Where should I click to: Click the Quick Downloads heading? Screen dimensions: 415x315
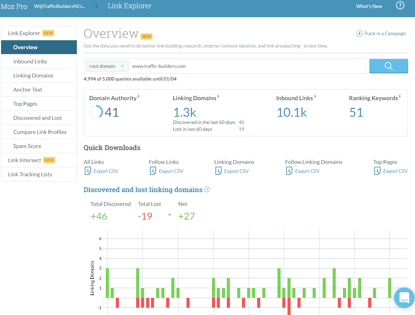click(x=112, y=148)
